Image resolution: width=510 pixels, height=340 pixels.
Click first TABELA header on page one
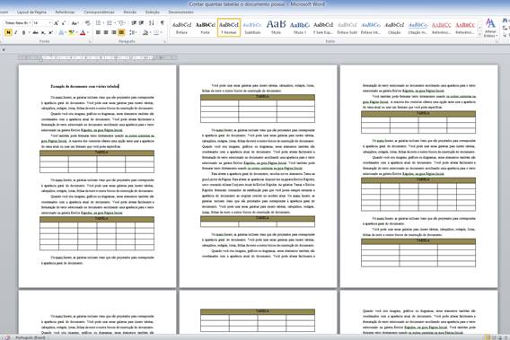[97, 153]
